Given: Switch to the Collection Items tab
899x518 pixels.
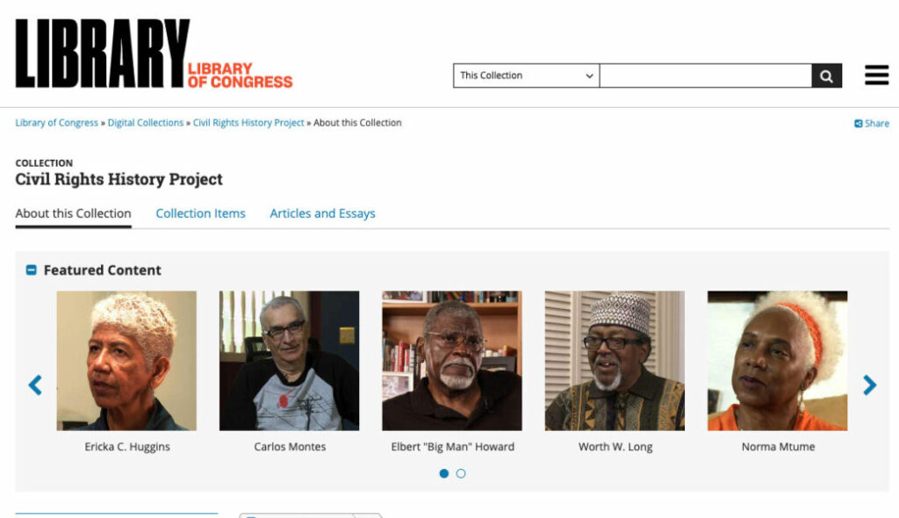Looking at the screenshot, I should (x=201, y=213).
